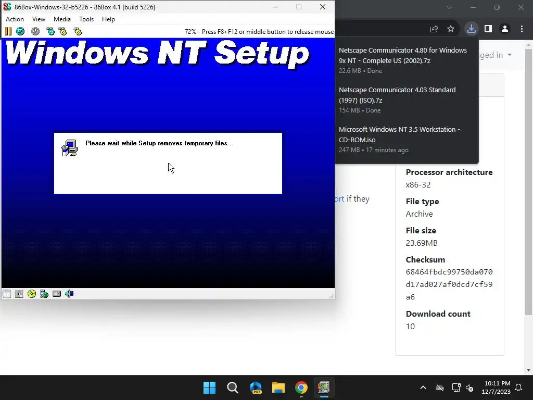
Task: Open notifications bell in taskbar
Action: coord(519,387)
